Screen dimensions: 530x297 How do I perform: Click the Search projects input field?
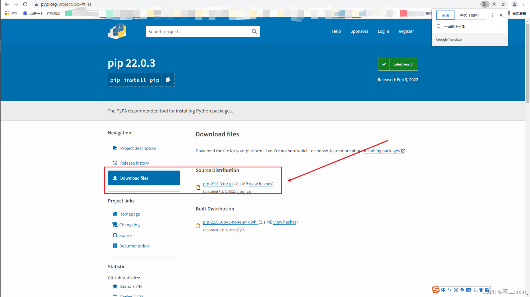198,32
